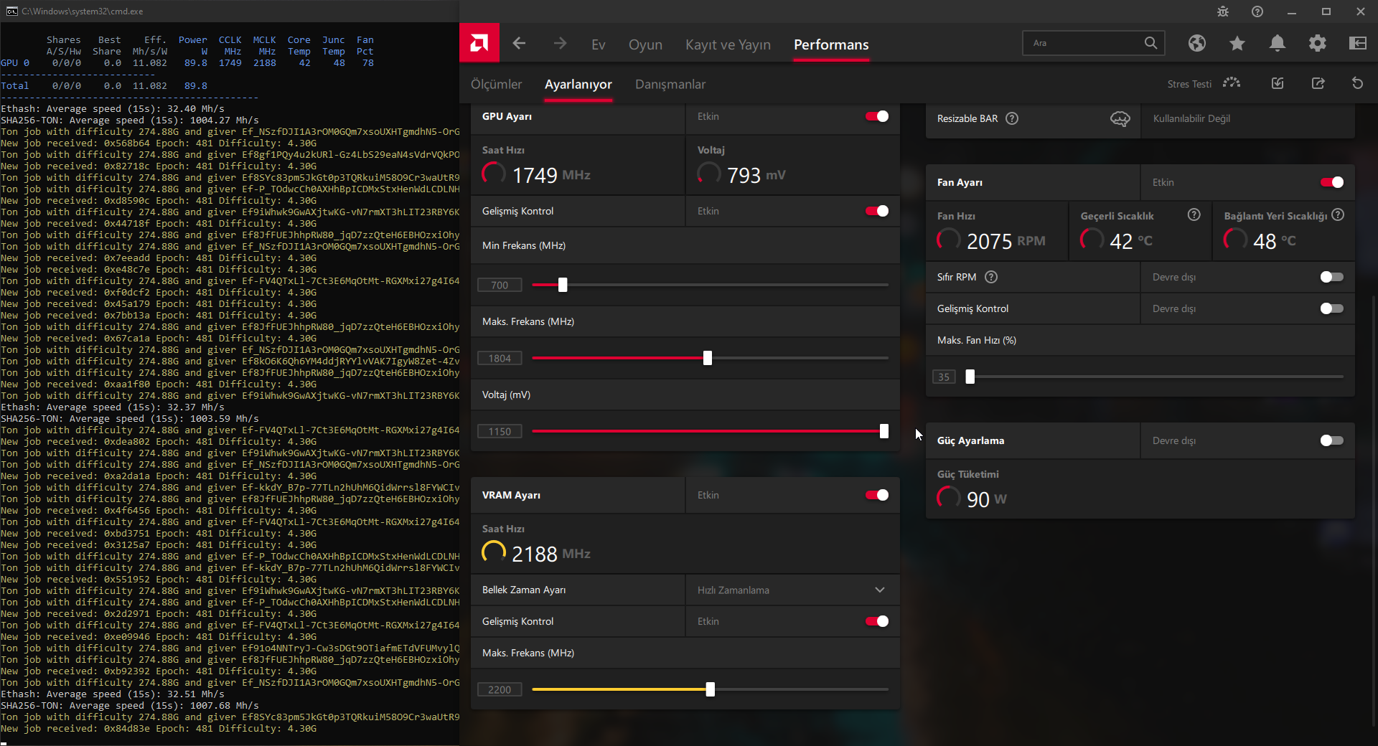The height and width of the screenshot is (746, 1378).
Task: Open the Danışmanlar sub-tab
Action: 670,85
